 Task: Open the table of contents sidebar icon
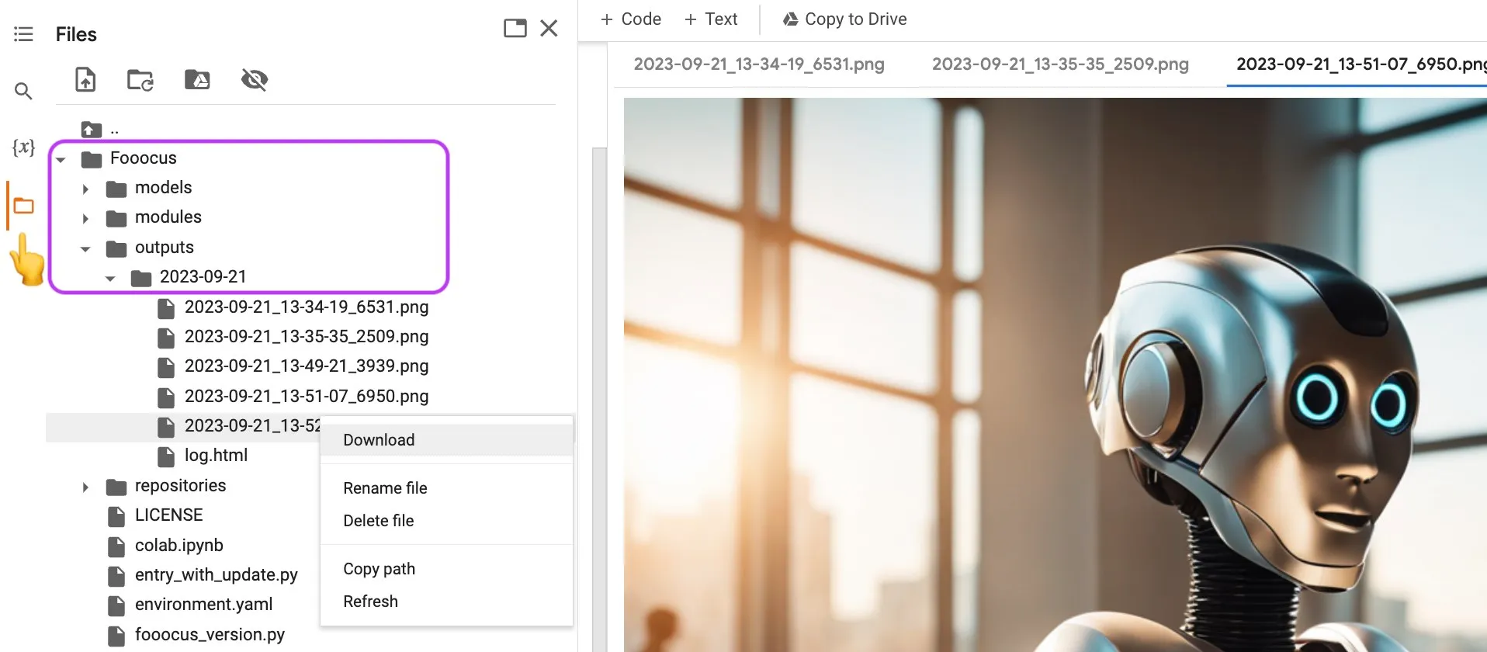click(x=23, y=34)
